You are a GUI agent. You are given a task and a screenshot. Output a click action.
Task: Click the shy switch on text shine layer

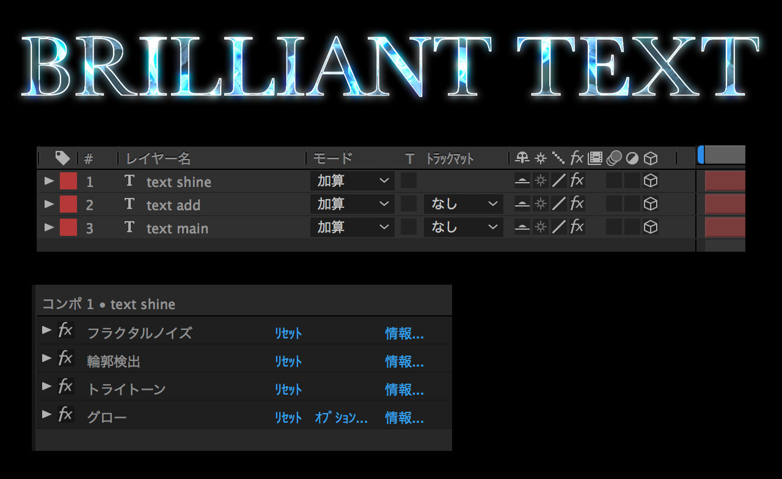pos(522,180)
